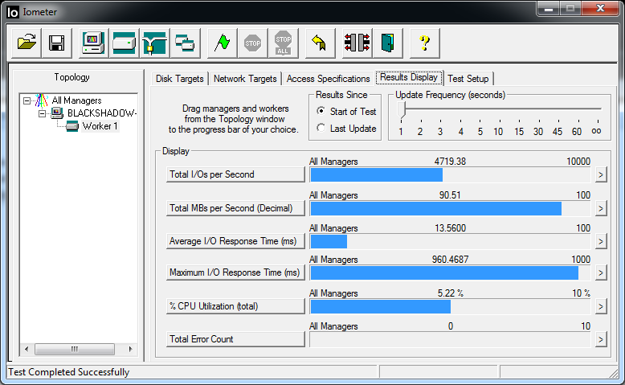Click the Maximum I/O Response progress bar

450,273
